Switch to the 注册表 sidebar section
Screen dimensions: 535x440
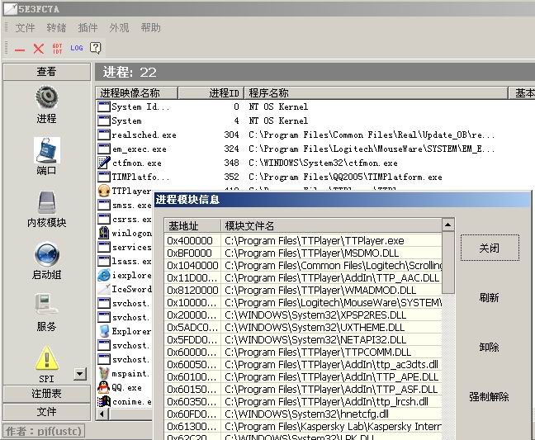[47, 394]
